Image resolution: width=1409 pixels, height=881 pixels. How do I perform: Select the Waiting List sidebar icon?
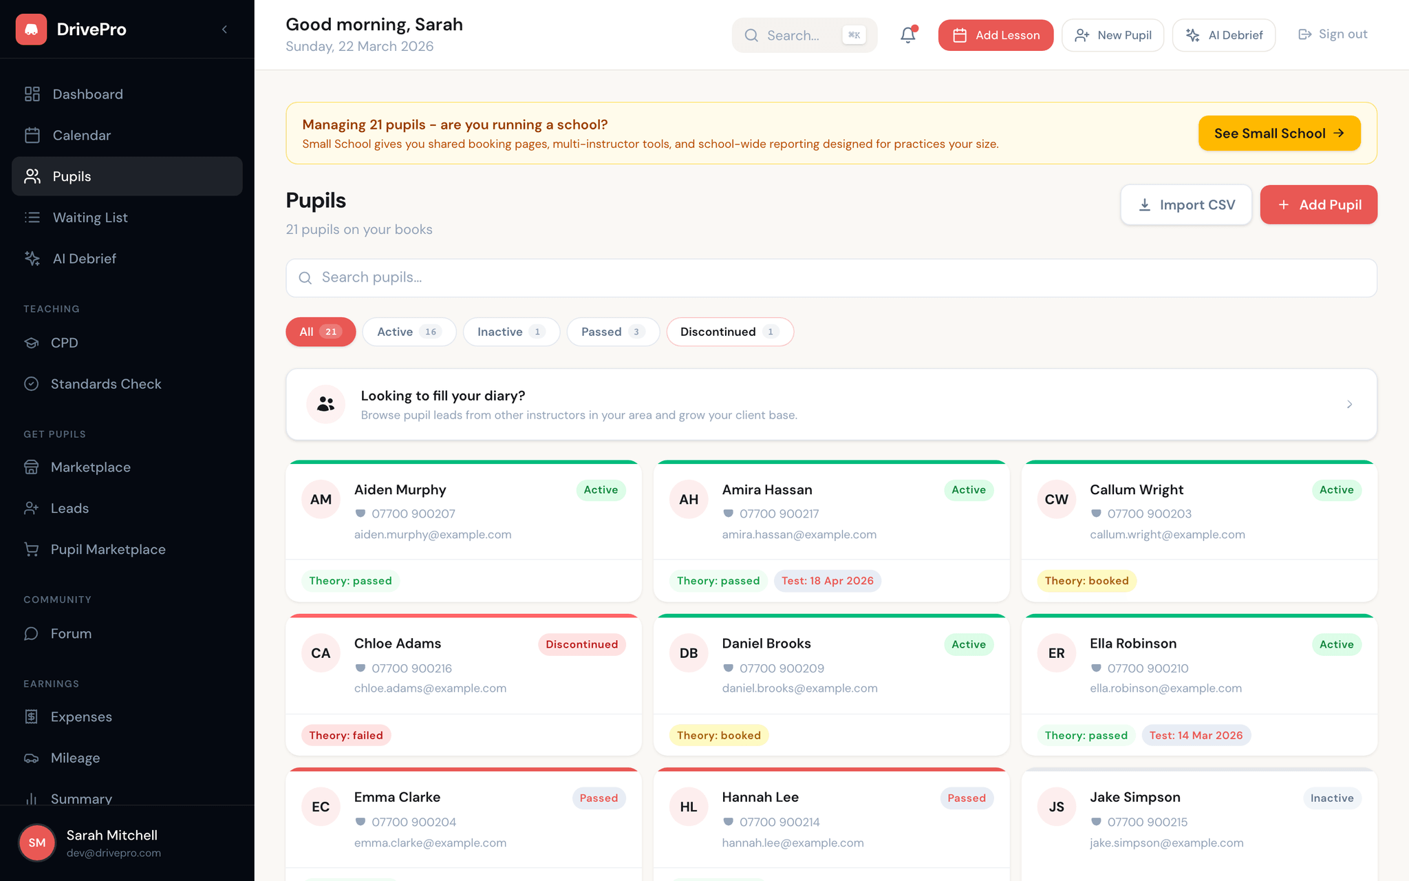coord(32,217)
